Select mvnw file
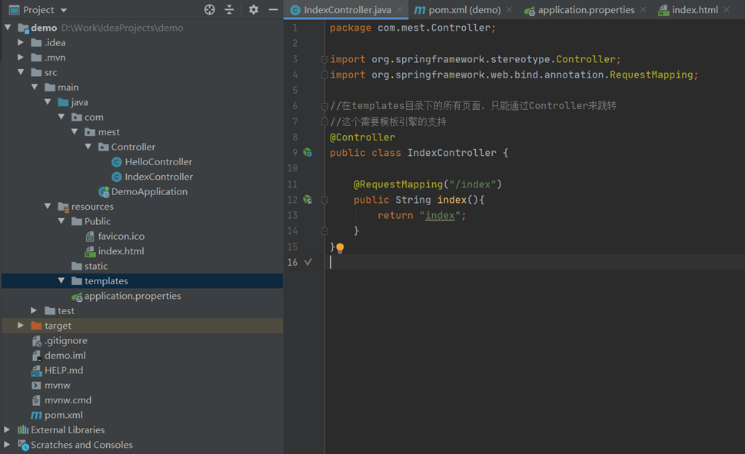The image size is (745, 454). click(x=57, y=385)
